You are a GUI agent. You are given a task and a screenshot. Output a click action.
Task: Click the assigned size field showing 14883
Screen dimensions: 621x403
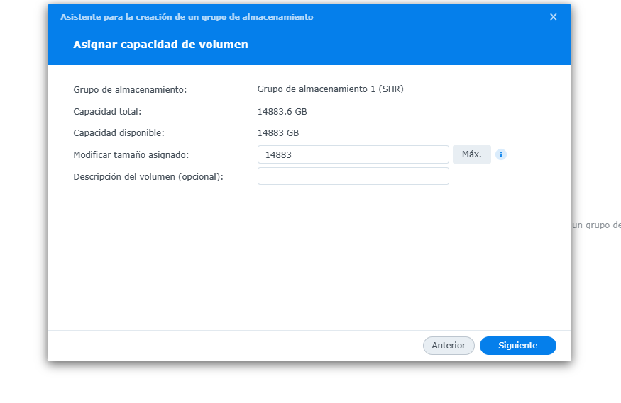click(x=353, y=154)
